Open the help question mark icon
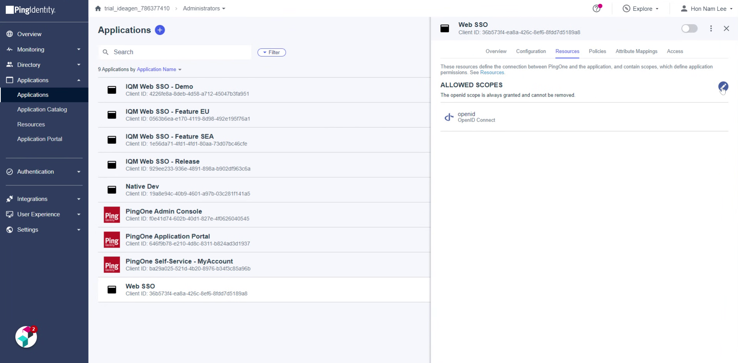Image resolution: width=738 pixels, height=363 pixels. [596, 8]
